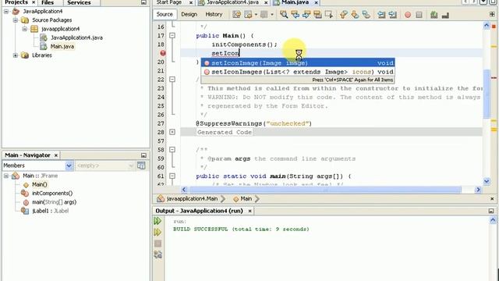Click the Shift Line Left icon
499x281 pixels.
(381, 15)
